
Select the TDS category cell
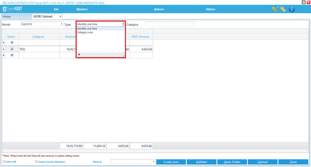(x=39, y=49)
